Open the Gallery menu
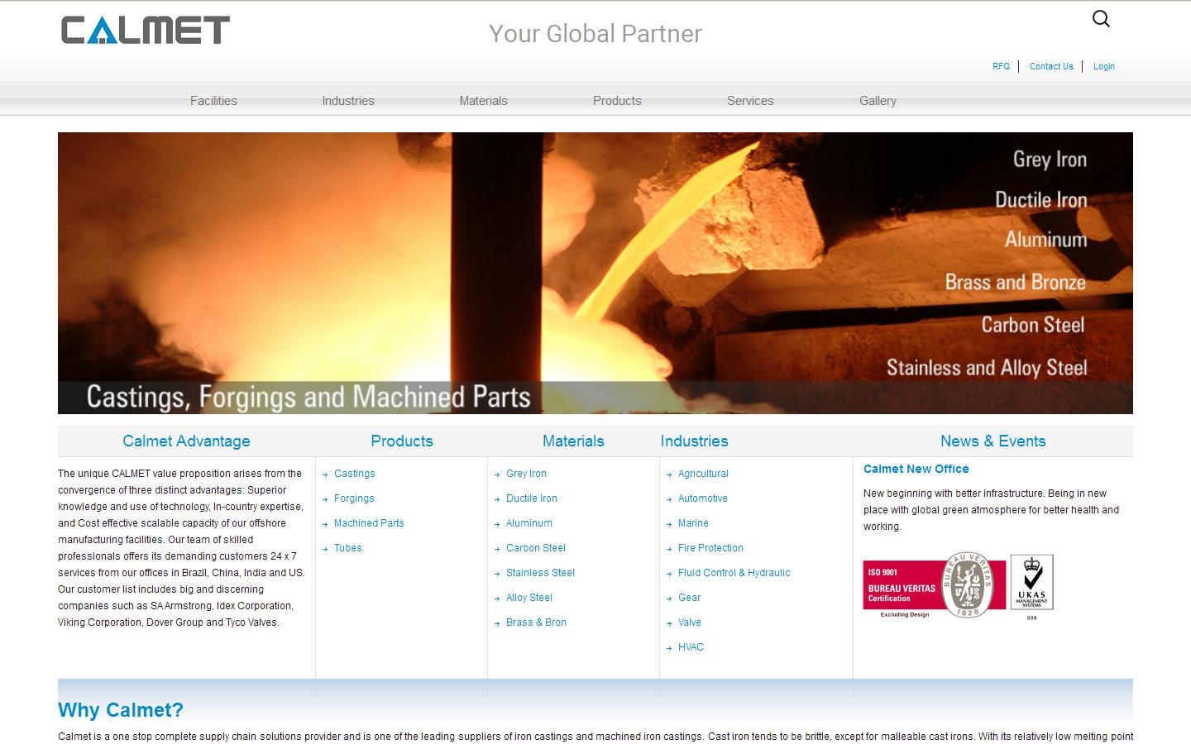Screen dimensions: 1191x744 tap(878, 100)
